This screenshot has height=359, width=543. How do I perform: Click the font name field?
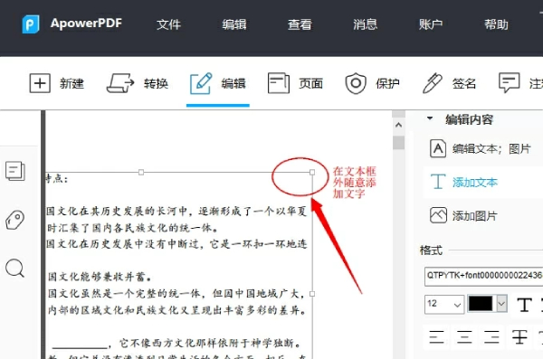pyautogui.click(x=483, y=276)
